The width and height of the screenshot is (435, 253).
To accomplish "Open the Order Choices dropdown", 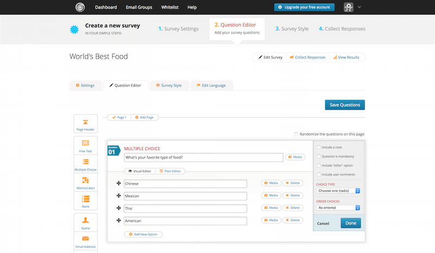I will click(338, 207).
